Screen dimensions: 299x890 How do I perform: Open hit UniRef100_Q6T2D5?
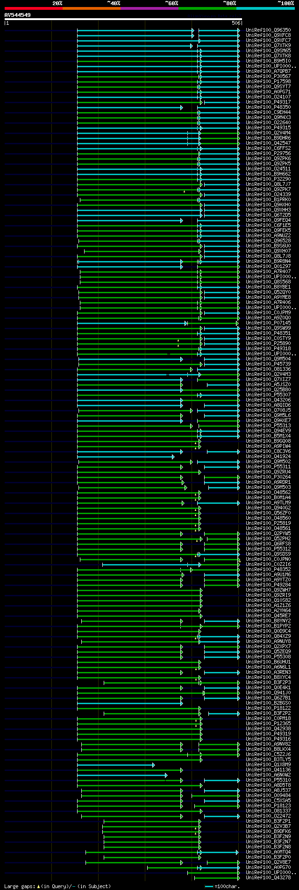[x=268, y=215]
